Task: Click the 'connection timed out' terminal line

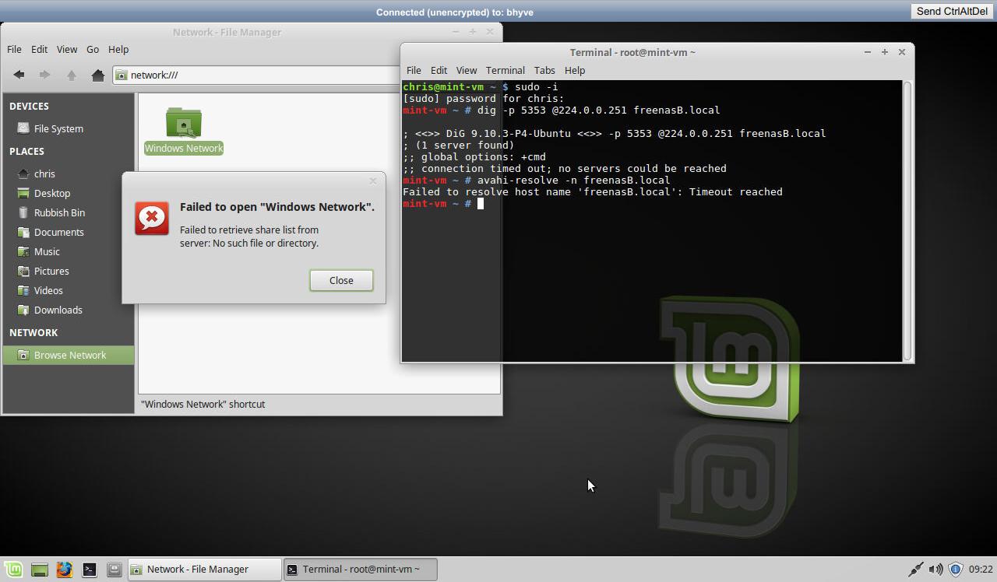Action: (x=565, y=169)
